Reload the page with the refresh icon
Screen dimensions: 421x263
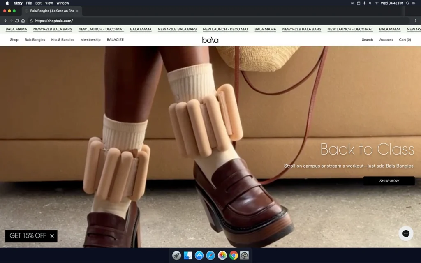17,21
